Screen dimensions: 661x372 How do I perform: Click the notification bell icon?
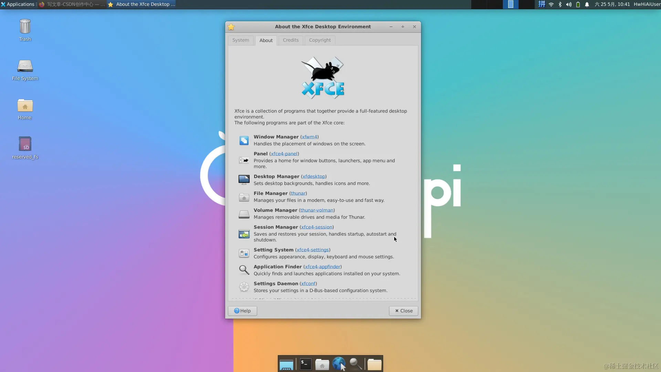tap(587, 4)
